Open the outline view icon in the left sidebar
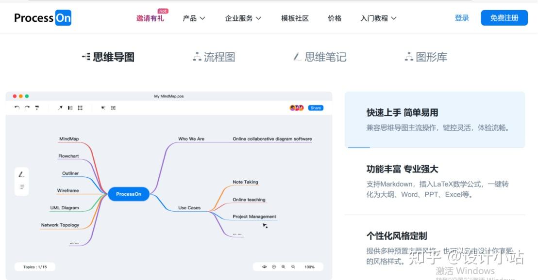 pyautogui.click(x=21, y=187)
